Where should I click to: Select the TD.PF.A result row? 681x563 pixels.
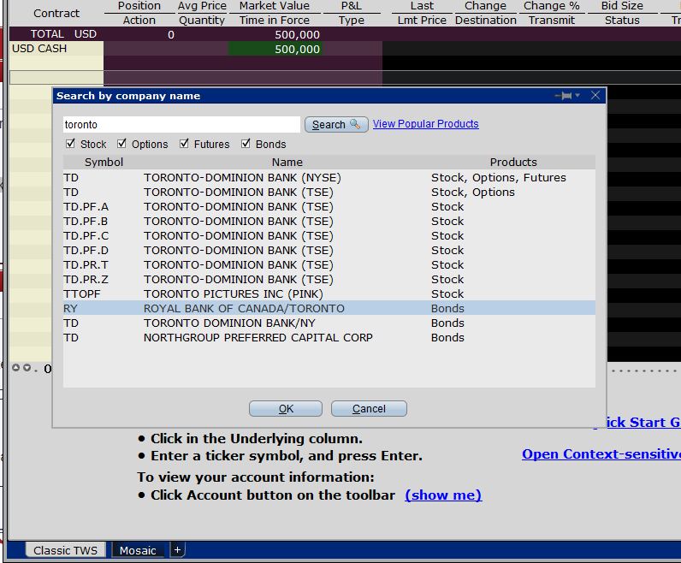329,207
